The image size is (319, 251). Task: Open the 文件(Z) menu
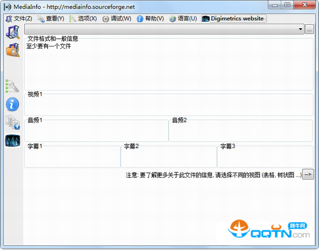coord(19,19)
